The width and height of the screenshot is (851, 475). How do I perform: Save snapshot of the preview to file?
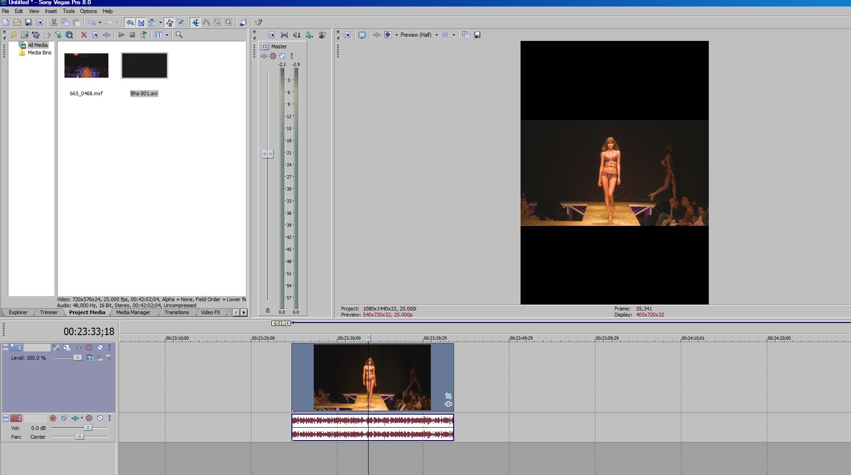click(x=477, y=35)
